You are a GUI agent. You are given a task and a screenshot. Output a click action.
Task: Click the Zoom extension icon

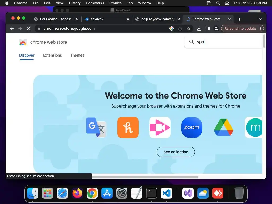pyautogui.click(x=192, y=127)
